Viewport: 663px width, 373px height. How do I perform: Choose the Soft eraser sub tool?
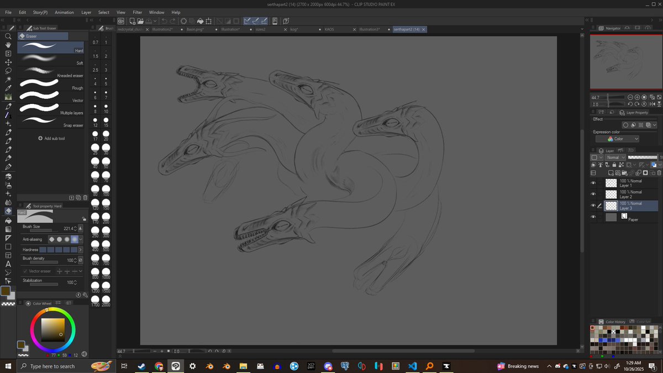51,59
